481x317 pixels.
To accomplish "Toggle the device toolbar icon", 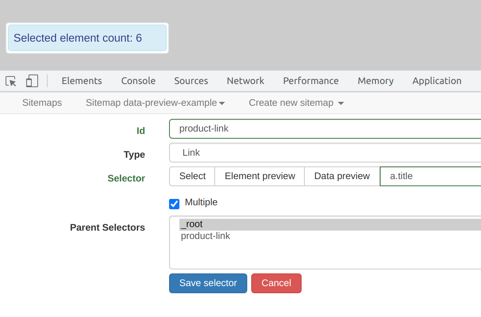I will pos(32,81).
